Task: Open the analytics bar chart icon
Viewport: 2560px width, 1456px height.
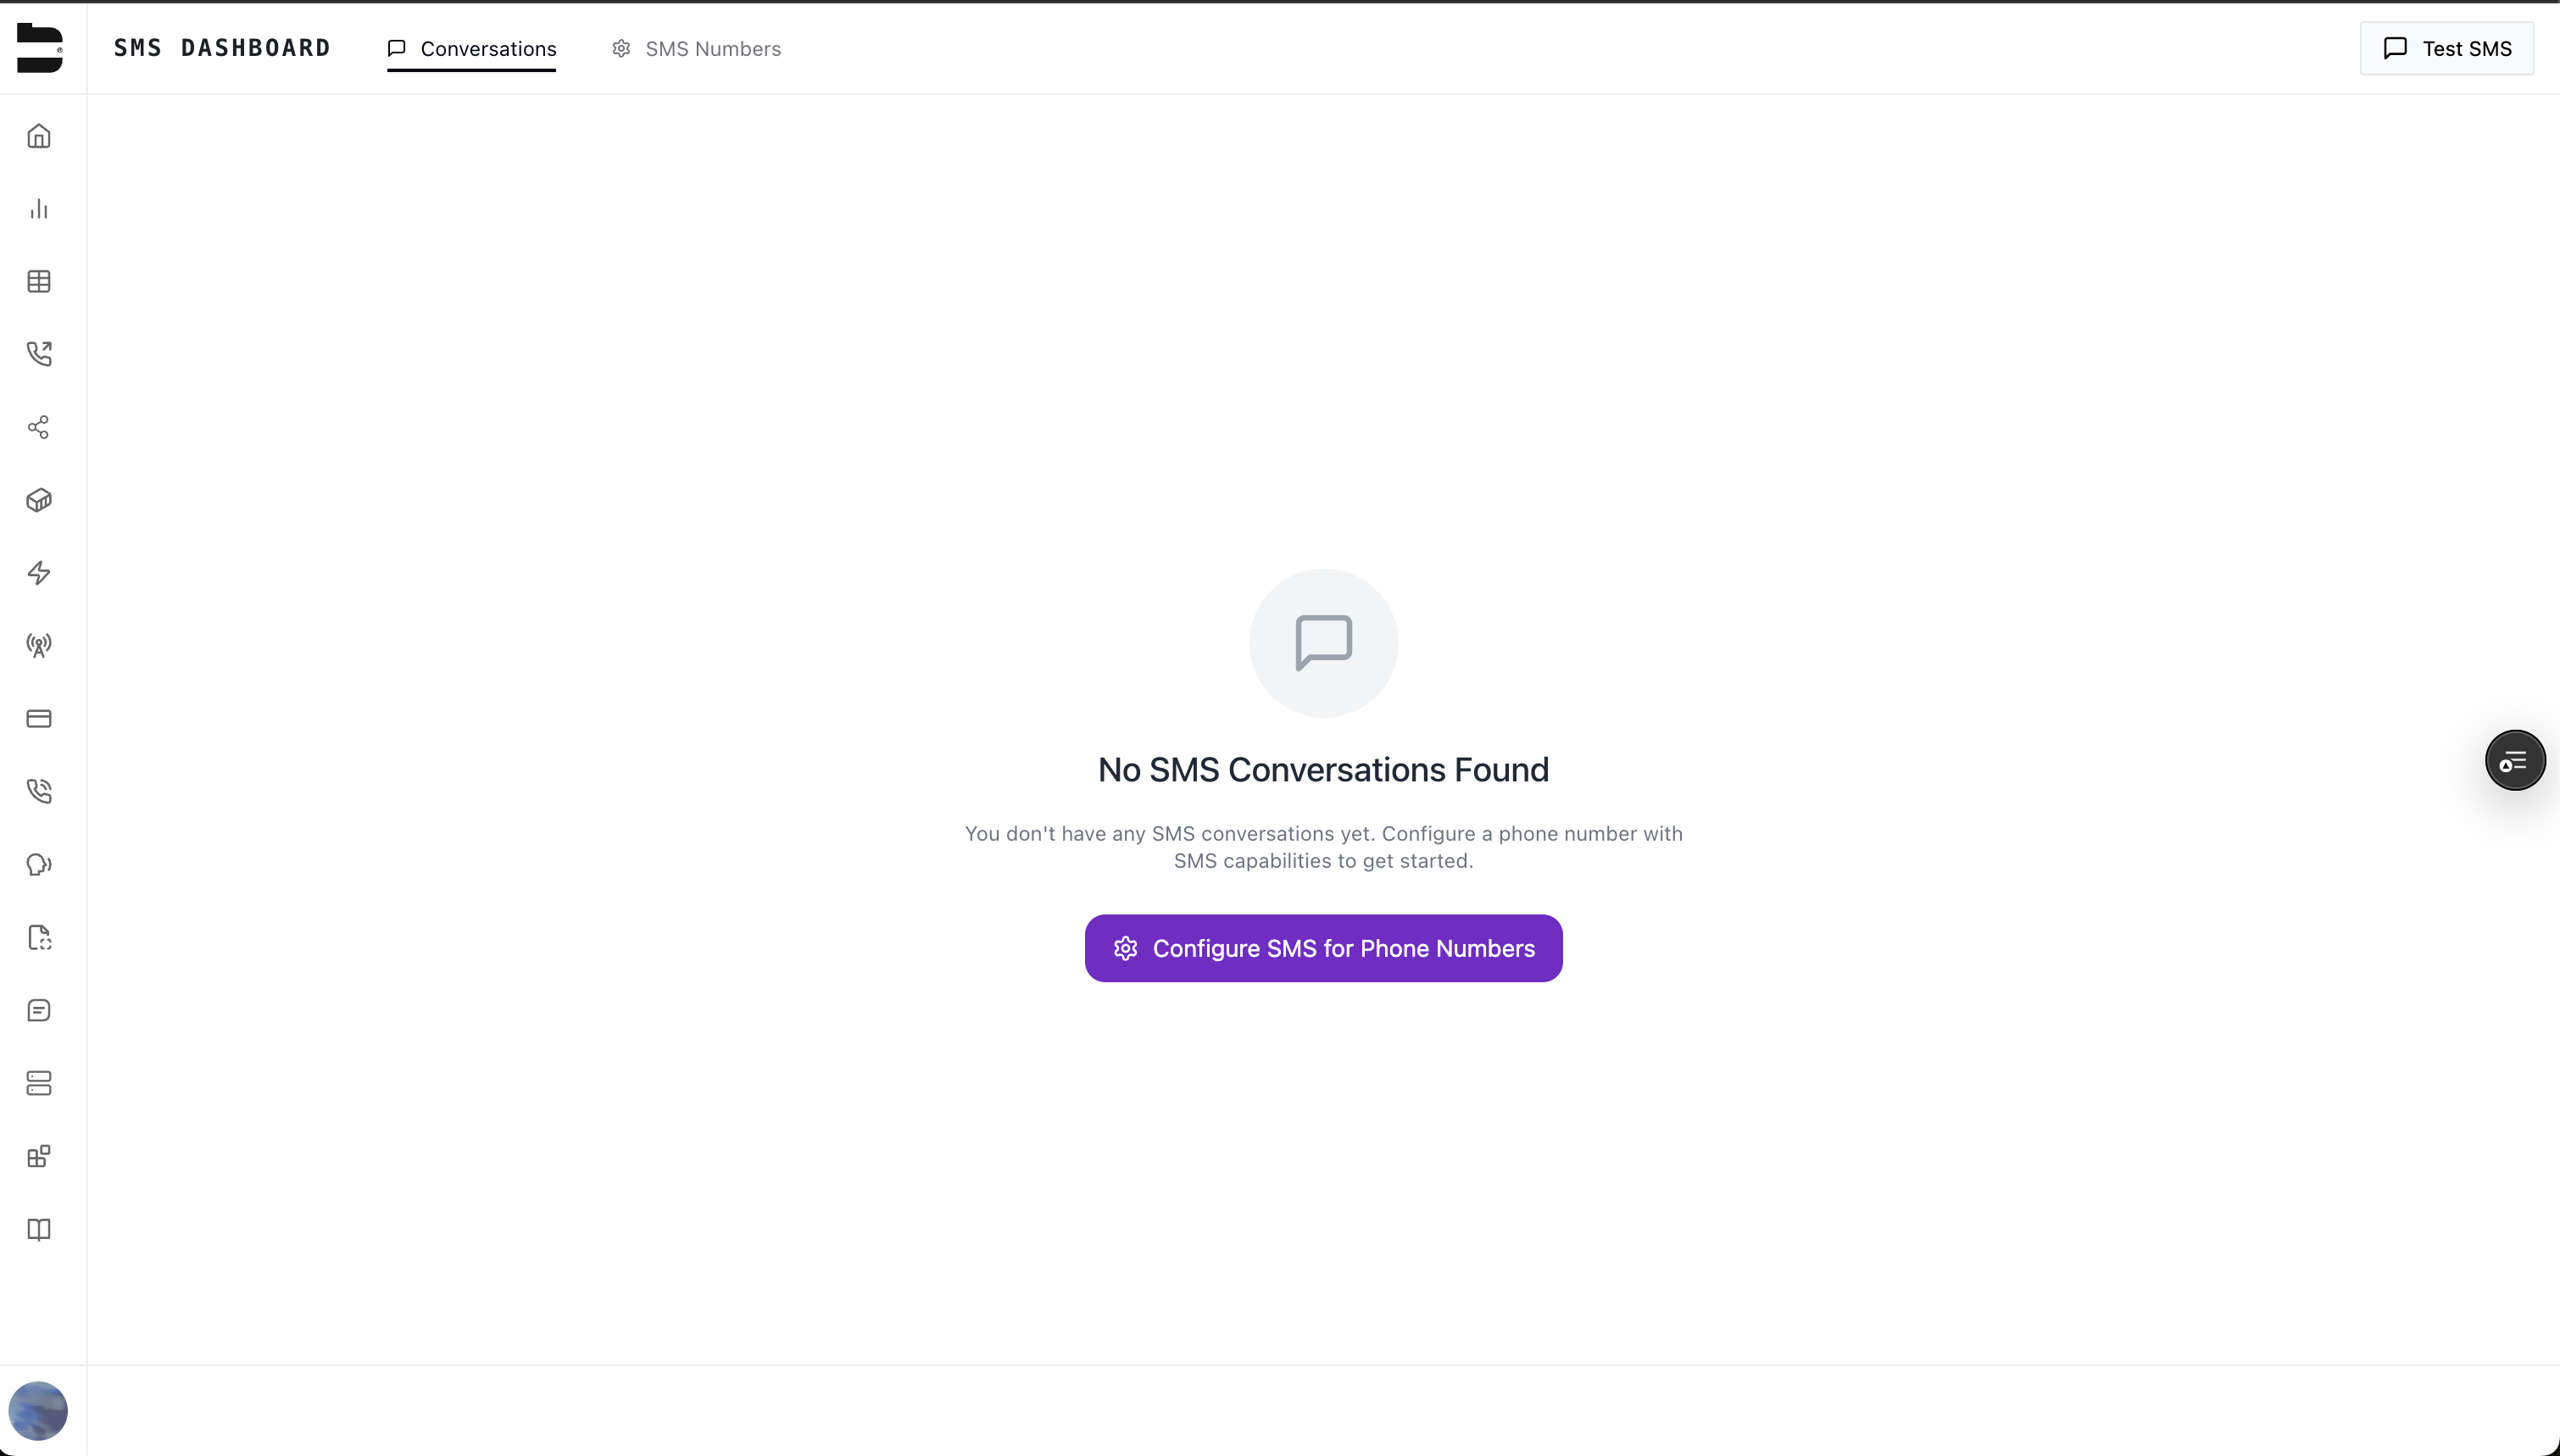Action: tap(39, 209)
